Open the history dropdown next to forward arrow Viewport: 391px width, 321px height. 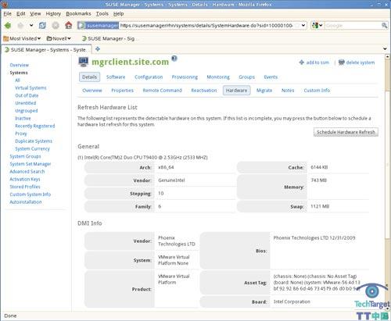click(x=31, y=25)
